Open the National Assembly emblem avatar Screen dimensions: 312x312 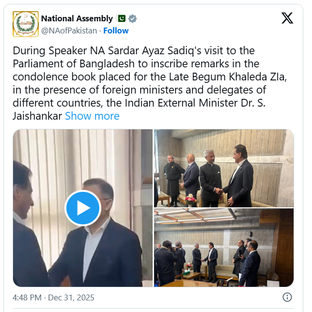(x=25, y=24)
